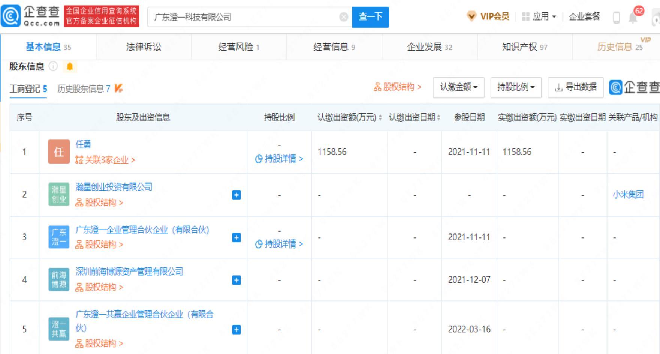Open the mobile phone app icon
The width and height of the screenshot is (660, 354).
click(x=616, y=18)
